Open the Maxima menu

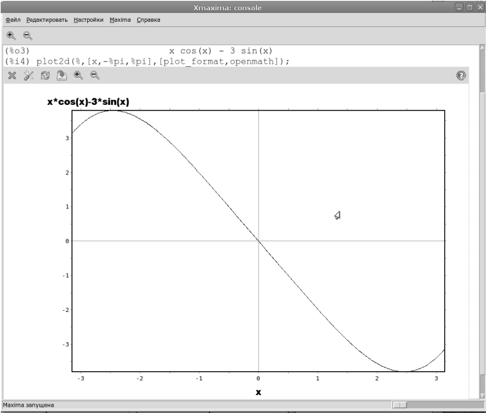click(120, 20)
